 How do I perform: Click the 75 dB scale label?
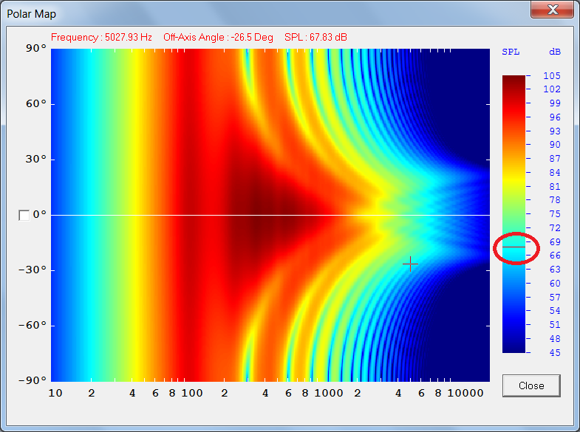(x=555, y=214)
